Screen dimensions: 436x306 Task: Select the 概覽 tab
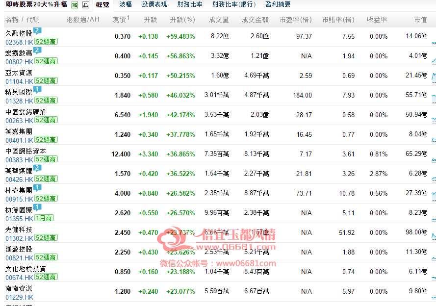tap(103, 5)
